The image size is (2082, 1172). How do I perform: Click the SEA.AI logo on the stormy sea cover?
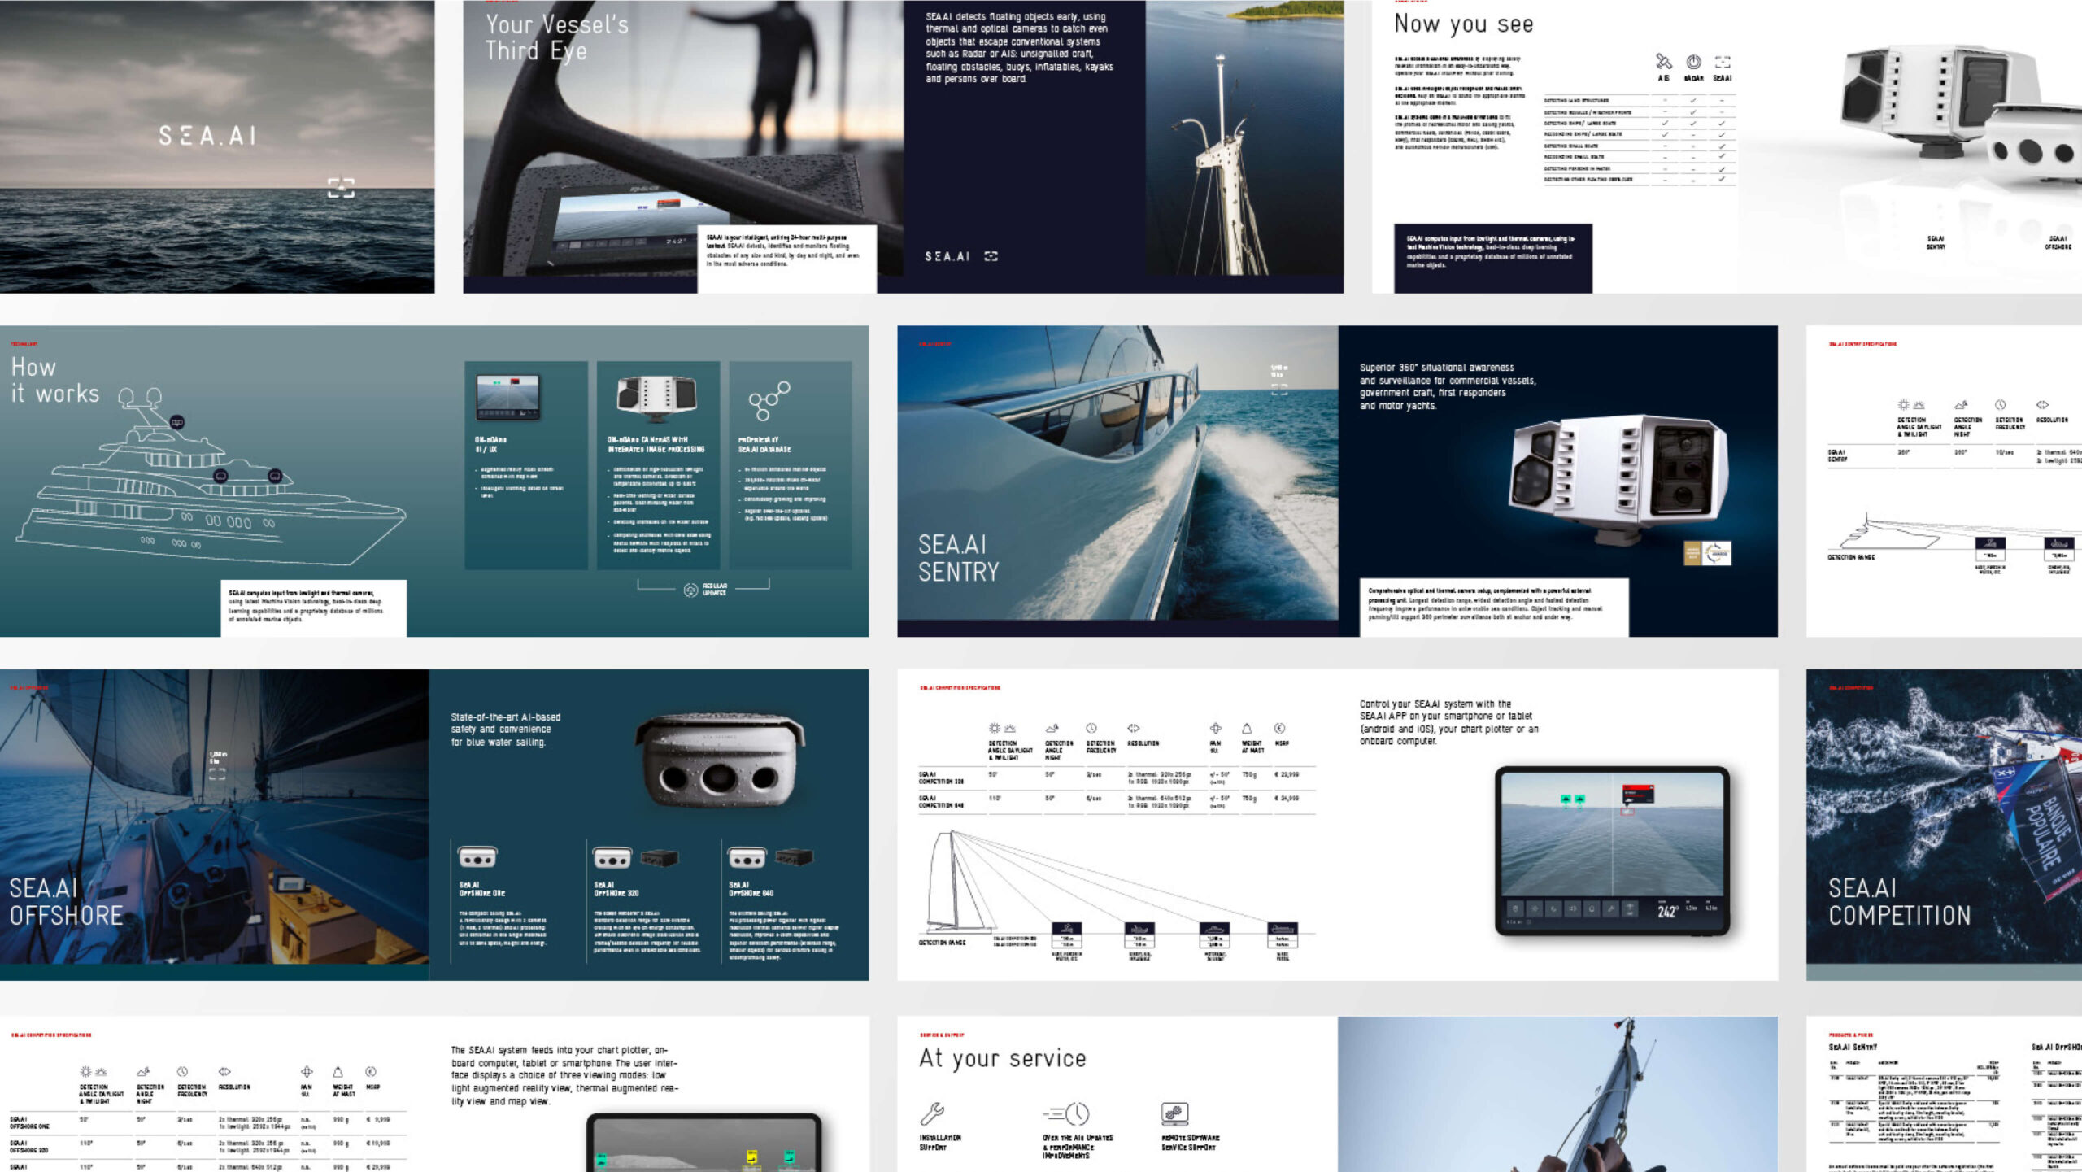[207, 136]
